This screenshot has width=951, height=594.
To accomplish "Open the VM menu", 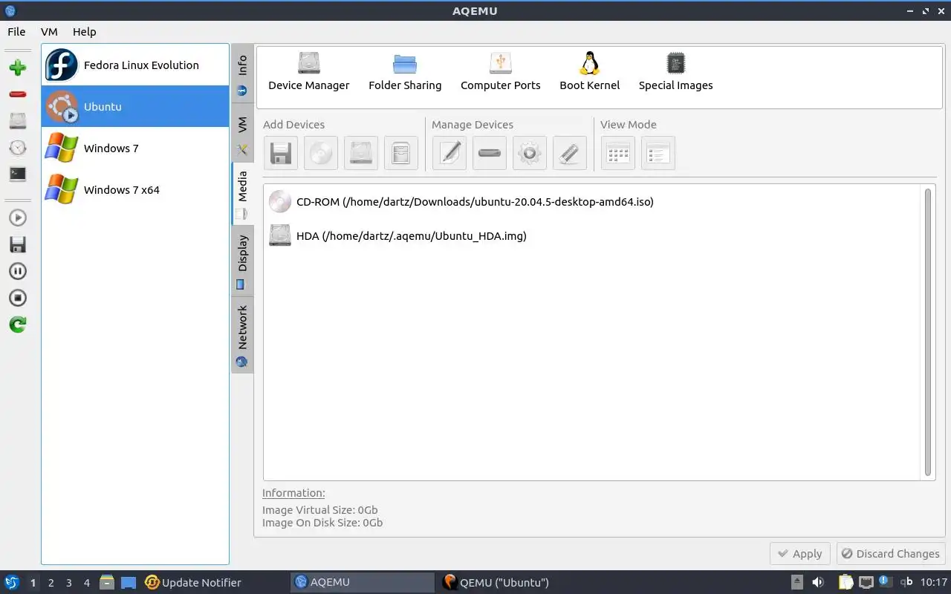I will pos(49,32).
